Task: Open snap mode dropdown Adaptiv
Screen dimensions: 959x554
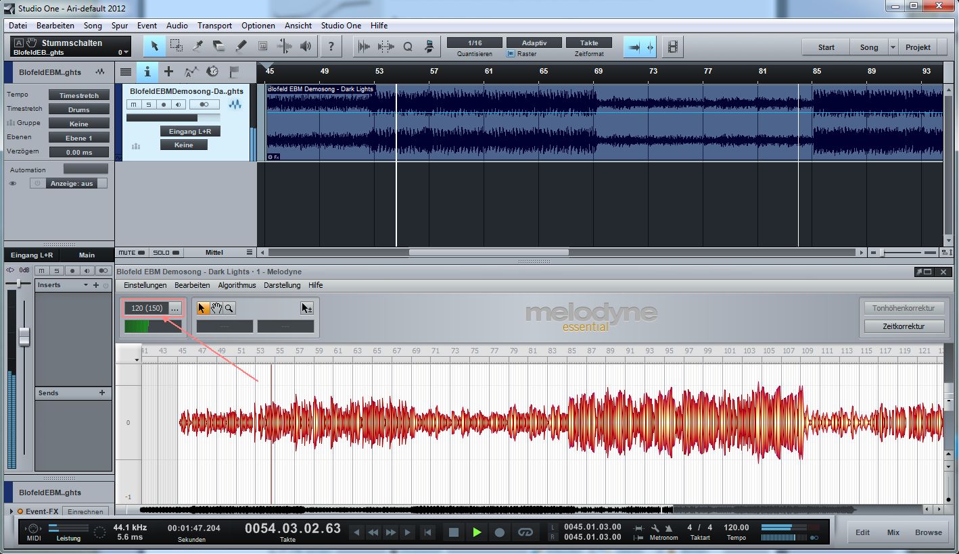Action: pyautogui.click(x=534, y=43)
